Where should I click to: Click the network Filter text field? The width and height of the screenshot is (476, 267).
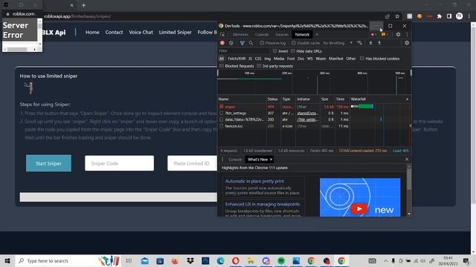245,51
